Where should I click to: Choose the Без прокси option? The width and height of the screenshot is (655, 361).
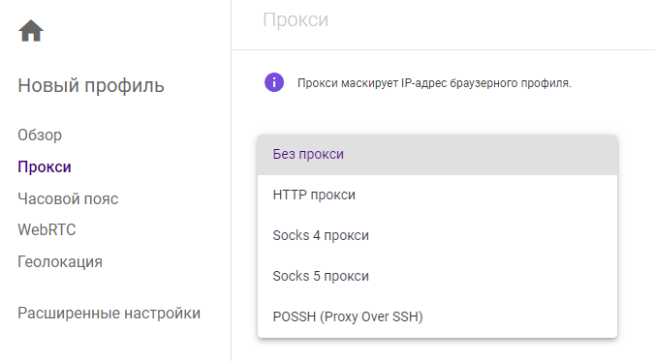pos(437,155)
